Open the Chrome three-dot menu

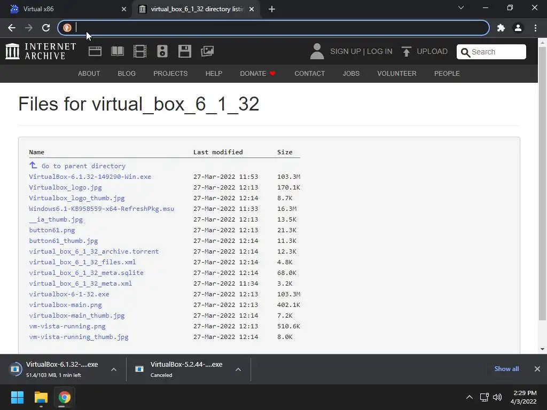coord(535,28)
